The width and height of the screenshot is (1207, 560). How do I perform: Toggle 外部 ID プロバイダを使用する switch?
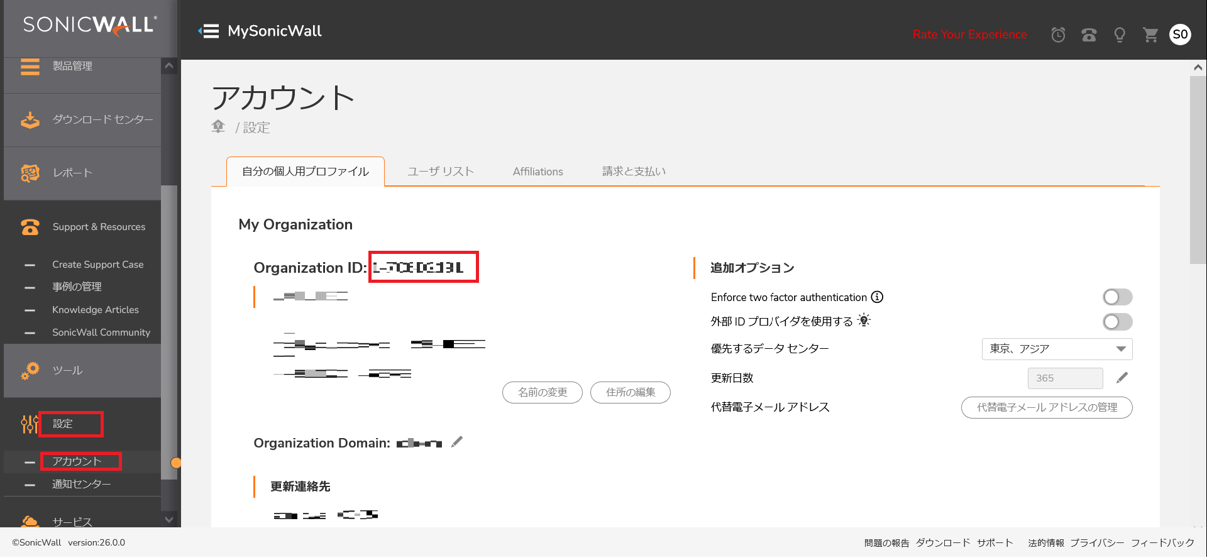click(1118, 322)
